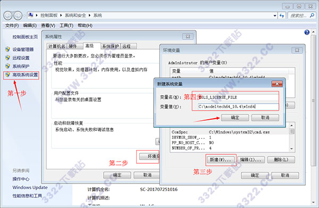Click 取消 in 环境变量 dialog
Screen dimensions: 319x208
285,175
